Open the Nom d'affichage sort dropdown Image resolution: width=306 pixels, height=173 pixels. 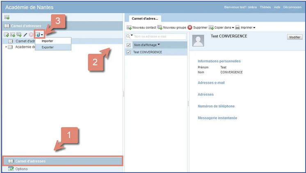point(159,44)
